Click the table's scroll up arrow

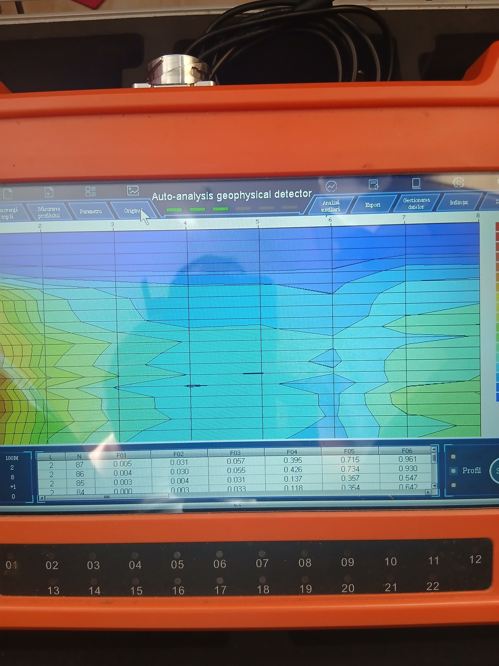(433, 449)
